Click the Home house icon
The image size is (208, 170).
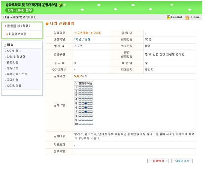pyautogui.click(x=187, y=17)
